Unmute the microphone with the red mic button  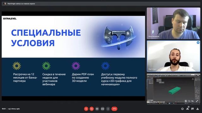(86, 109)
